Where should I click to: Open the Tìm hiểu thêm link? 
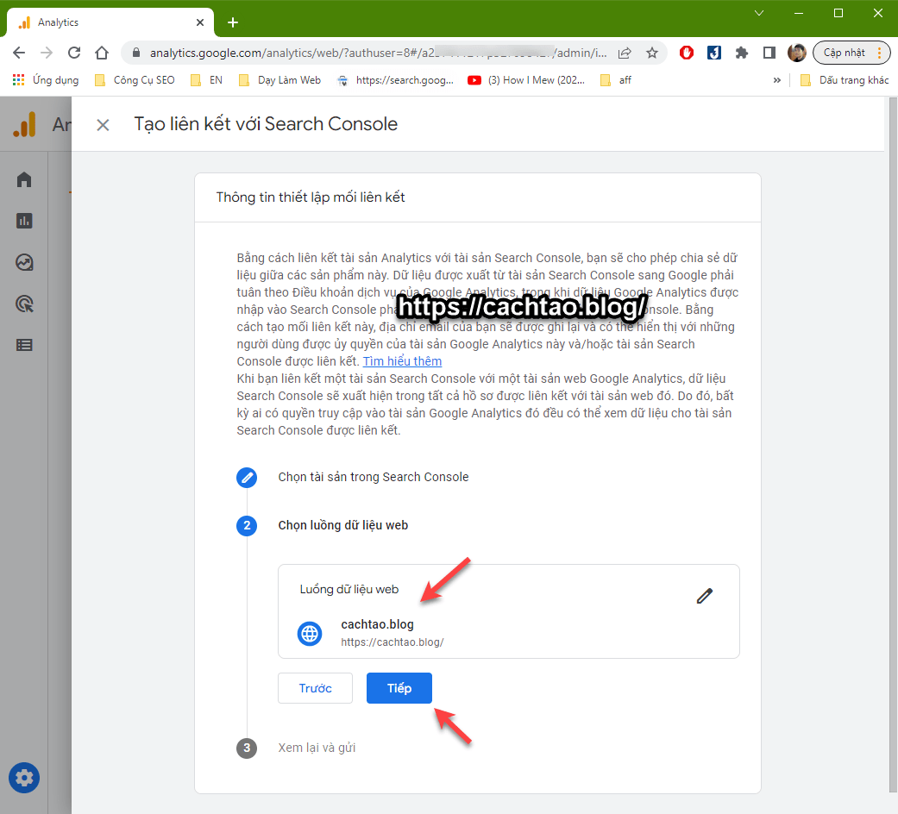402,361
